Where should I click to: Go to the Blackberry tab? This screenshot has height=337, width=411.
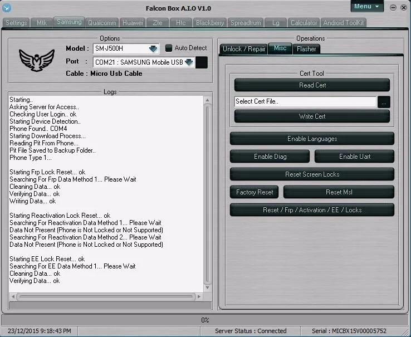tap(210, 23)
